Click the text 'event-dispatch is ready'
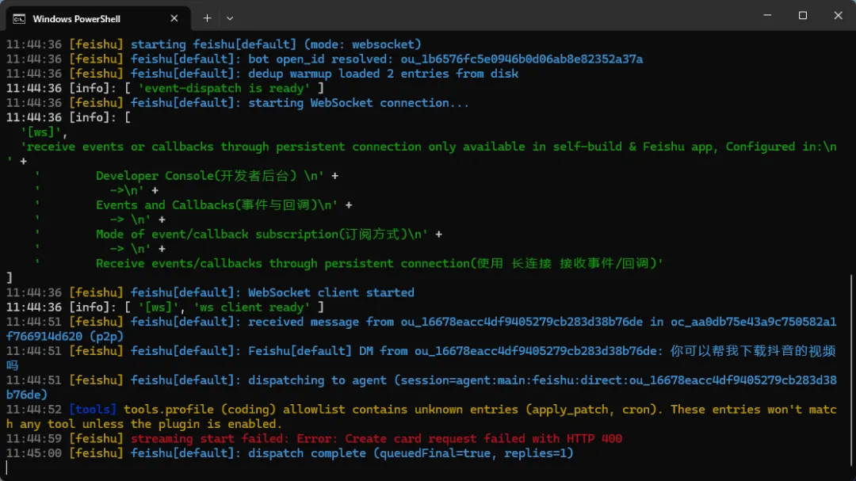The height and width of the screenshot is (481, 856). pos(224,89)
